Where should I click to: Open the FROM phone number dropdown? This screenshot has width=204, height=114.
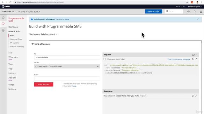[67, 66]
